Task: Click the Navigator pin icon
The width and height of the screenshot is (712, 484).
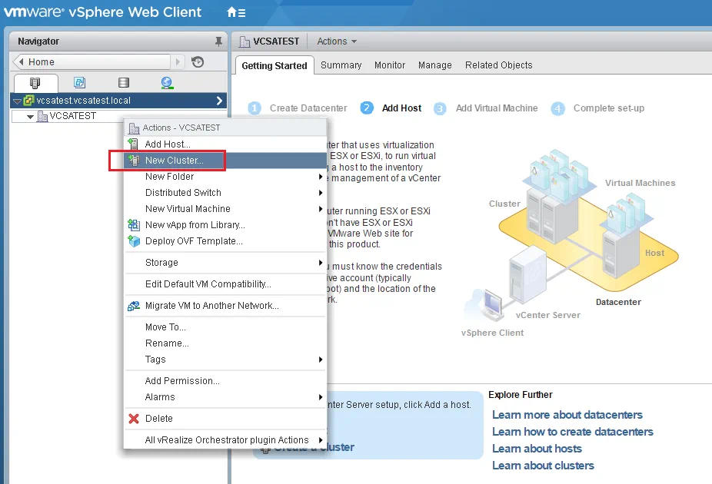Action: point(218,41)
